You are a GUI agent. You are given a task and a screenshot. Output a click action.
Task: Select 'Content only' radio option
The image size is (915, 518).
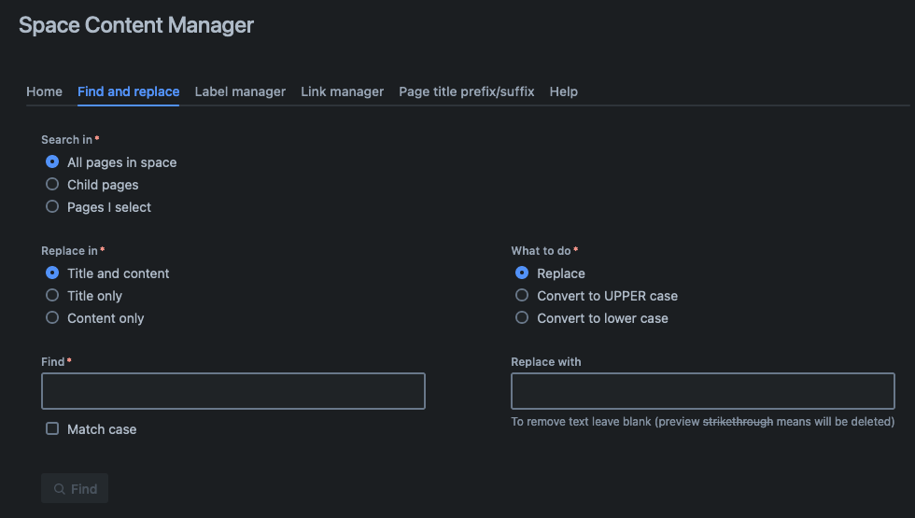(52, 318)
